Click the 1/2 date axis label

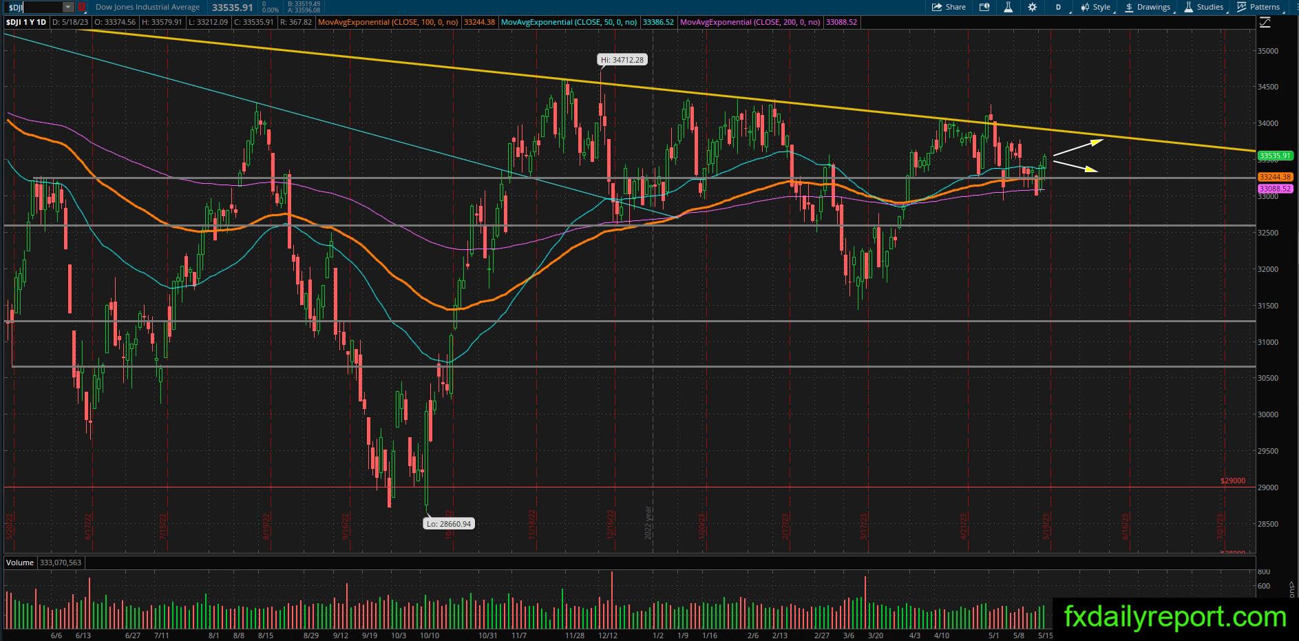click(x=658, y=635)
